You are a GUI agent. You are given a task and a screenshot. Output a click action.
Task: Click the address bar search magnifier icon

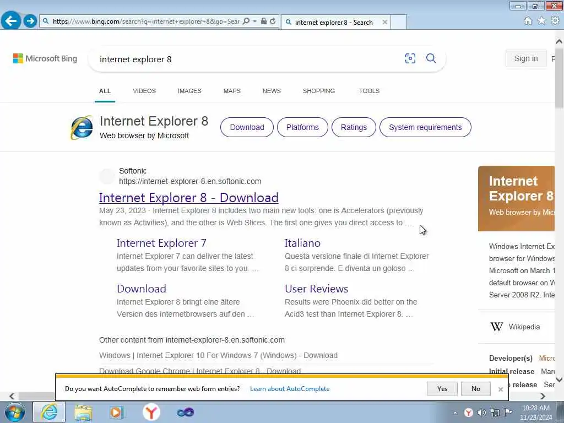point(246,21)
